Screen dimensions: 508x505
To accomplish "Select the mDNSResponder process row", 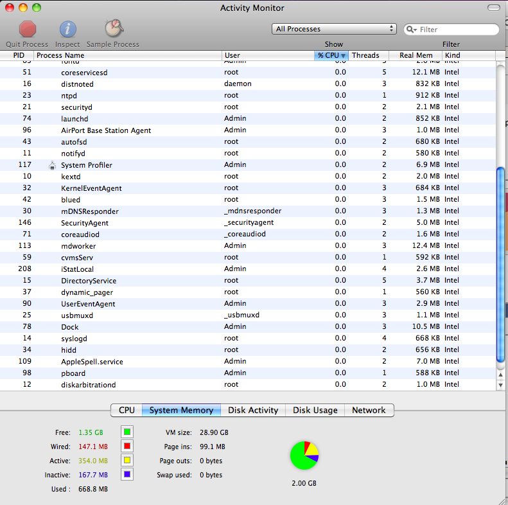I will tap(248, 211).
